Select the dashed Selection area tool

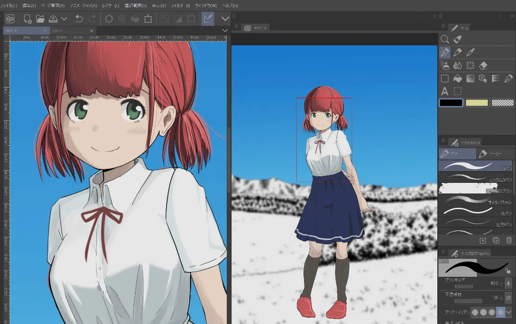click(x=457, y=91)
